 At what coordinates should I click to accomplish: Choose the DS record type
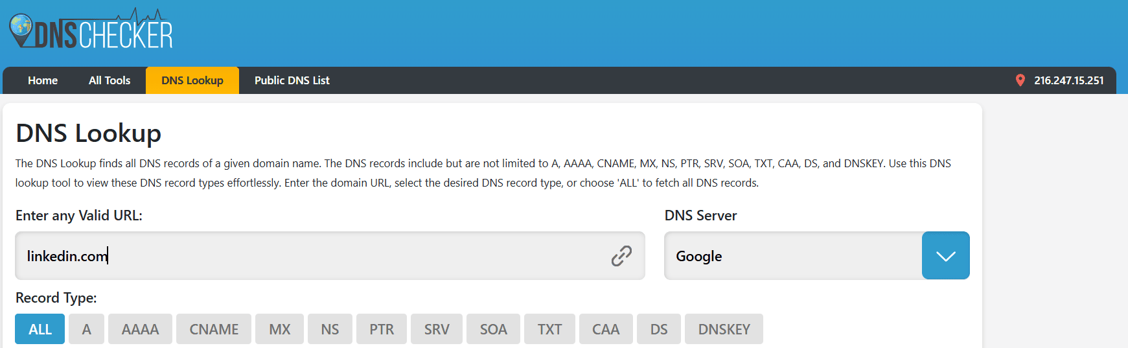pyautogui.click(x=659, y=329)
